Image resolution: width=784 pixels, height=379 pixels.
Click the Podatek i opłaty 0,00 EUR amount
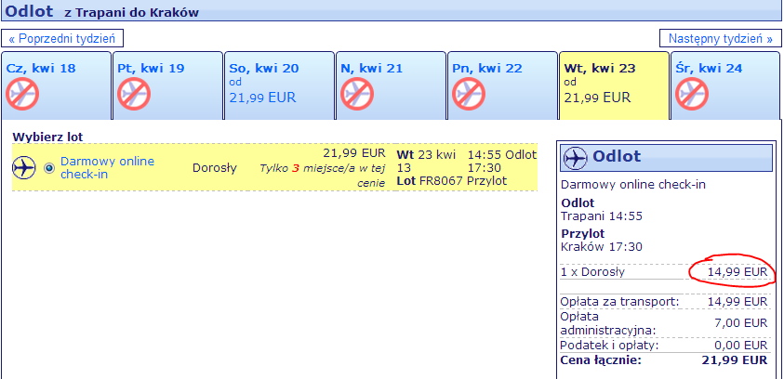741,346
